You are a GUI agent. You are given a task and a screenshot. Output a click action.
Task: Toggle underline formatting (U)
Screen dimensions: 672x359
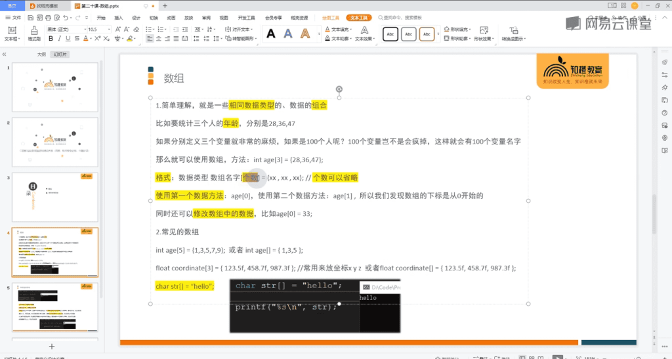(68, 39)
